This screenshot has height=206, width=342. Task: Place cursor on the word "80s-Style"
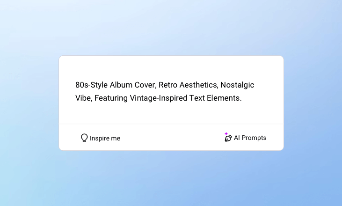92,85
